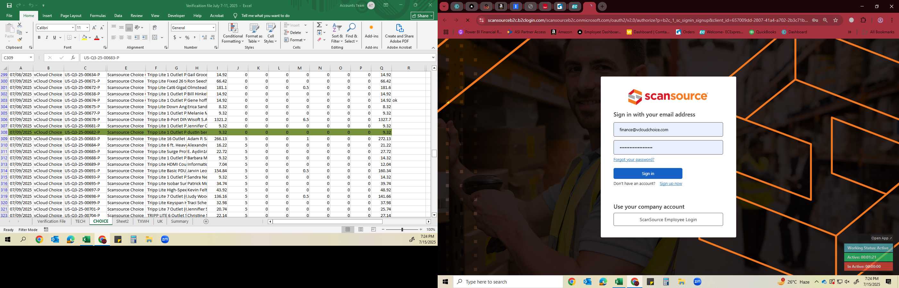Image resolution: width=899 pixels, height=288 pixels.
Task: Click ScanSource Employee Login button
Action: click(x=668, y=219)
